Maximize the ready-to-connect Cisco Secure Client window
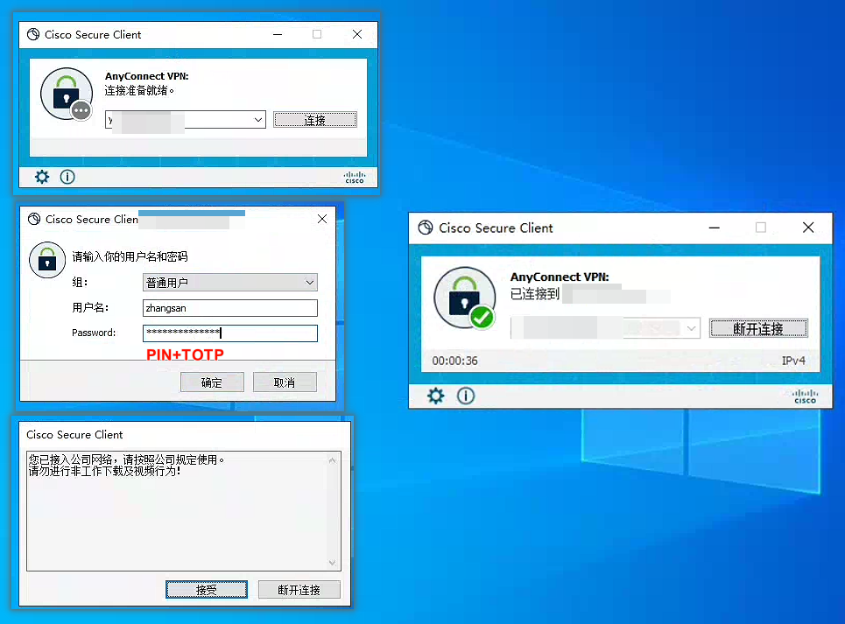 [317, 34]
